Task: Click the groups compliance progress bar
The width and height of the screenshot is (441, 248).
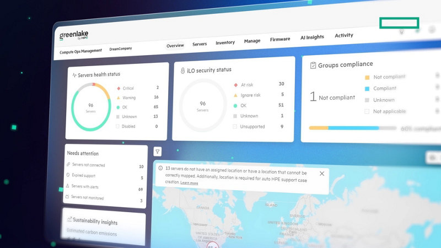Action: click(352, 128)
